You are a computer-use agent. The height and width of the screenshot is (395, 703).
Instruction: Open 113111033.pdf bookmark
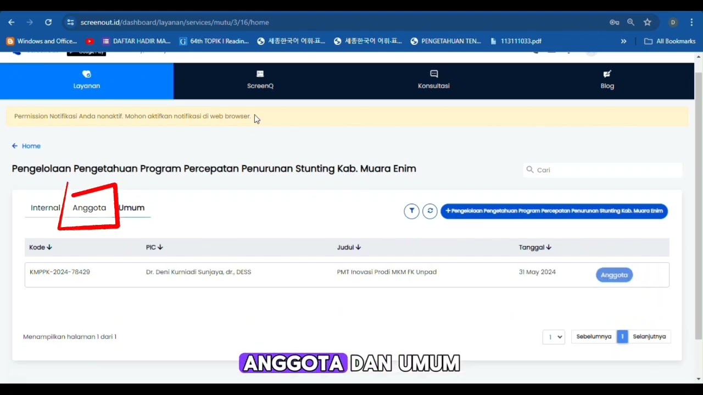click(516, 41)
